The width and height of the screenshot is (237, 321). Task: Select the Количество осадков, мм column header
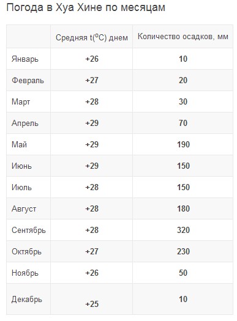coord(183,37)
